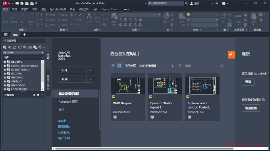Switch to the Schematic ribbon tab
This screenshot has height=151, width=270.
point(25,10)
